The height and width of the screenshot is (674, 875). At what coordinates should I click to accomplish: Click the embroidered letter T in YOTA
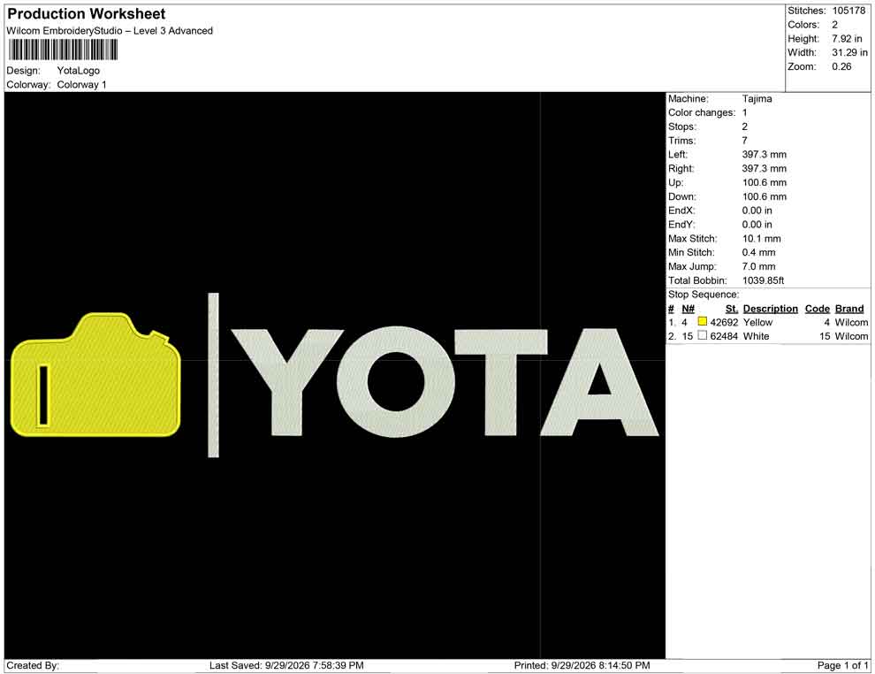500,382
